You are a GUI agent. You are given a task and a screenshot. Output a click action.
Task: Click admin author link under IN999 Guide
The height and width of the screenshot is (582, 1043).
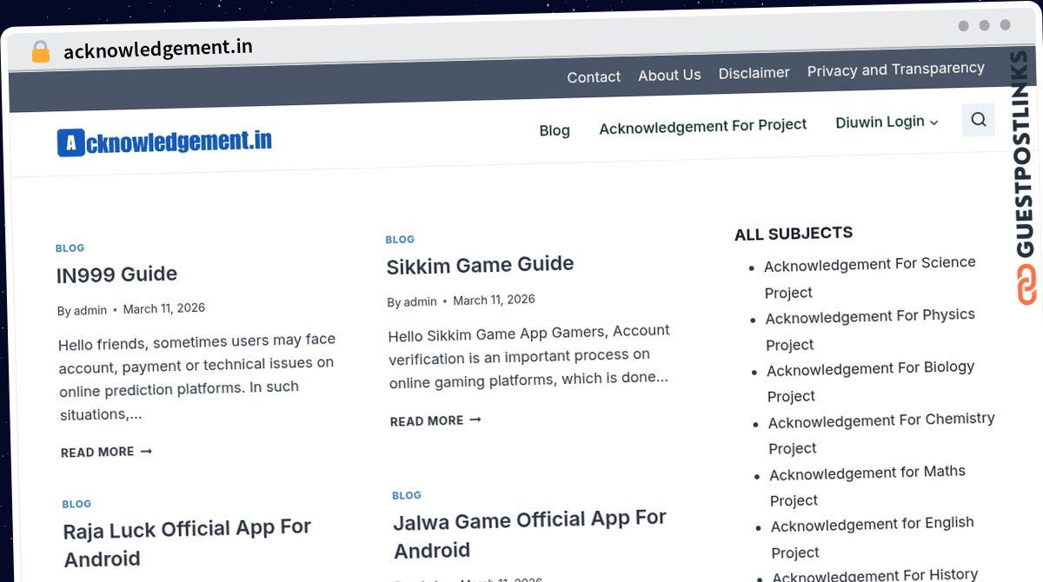pyautogui.click(x=90, y=310)
